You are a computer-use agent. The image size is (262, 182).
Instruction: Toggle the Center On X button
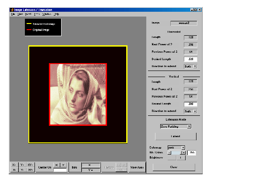point(56,165)
